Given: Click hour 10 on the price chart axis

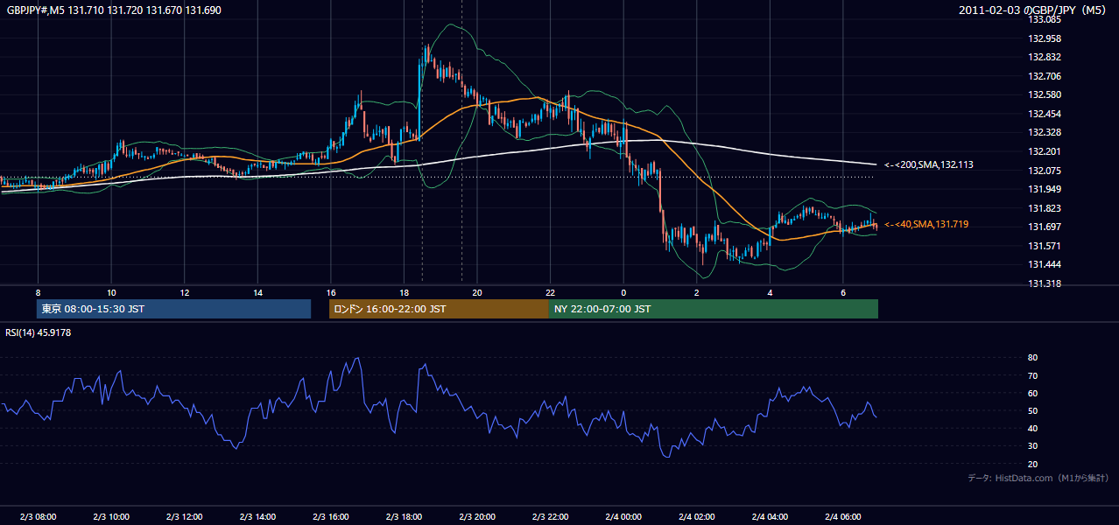Looking at the screenshot, I should click(111, 292).
